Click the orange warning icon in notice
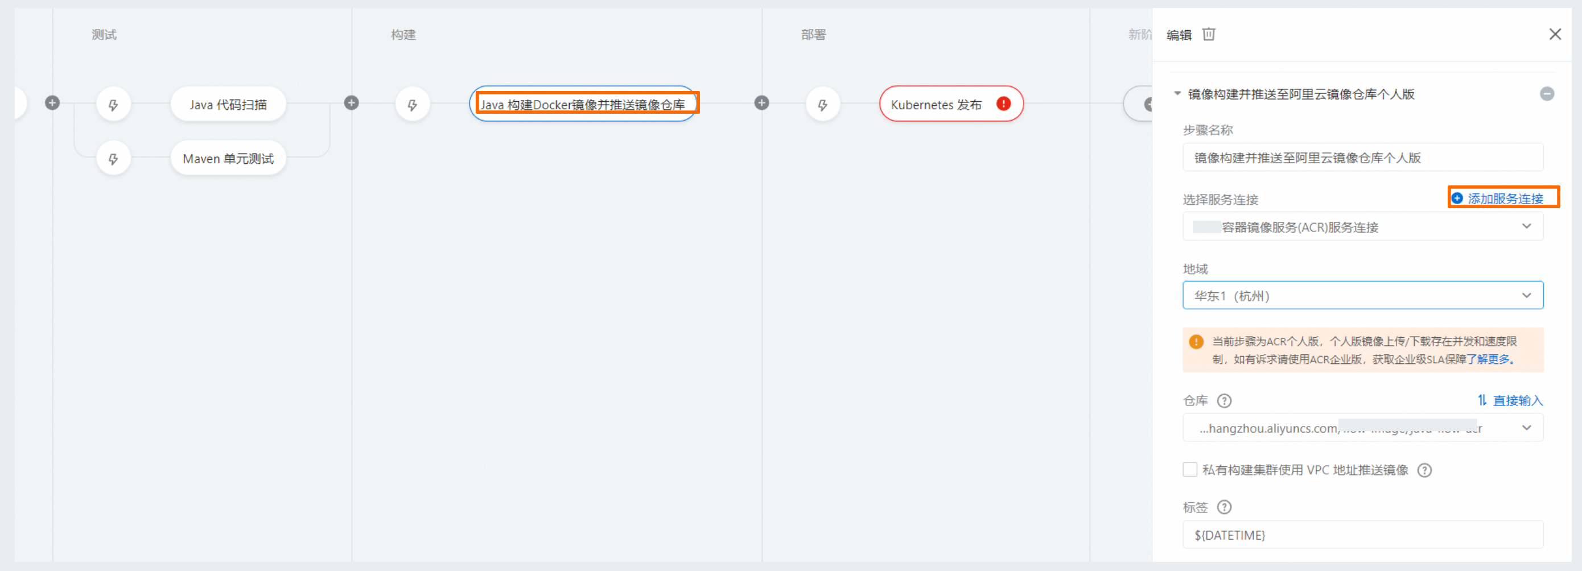1582x571 pixels. [x=1196, y=341]
